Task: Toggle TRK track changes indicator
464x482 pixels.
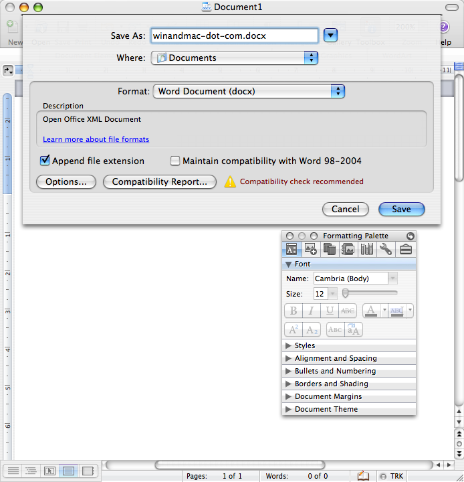Action: (392, 476)
